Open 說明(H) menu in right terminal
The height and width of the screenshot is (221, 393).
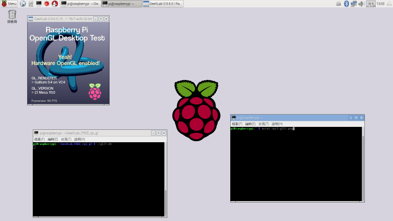coord(277,124)
